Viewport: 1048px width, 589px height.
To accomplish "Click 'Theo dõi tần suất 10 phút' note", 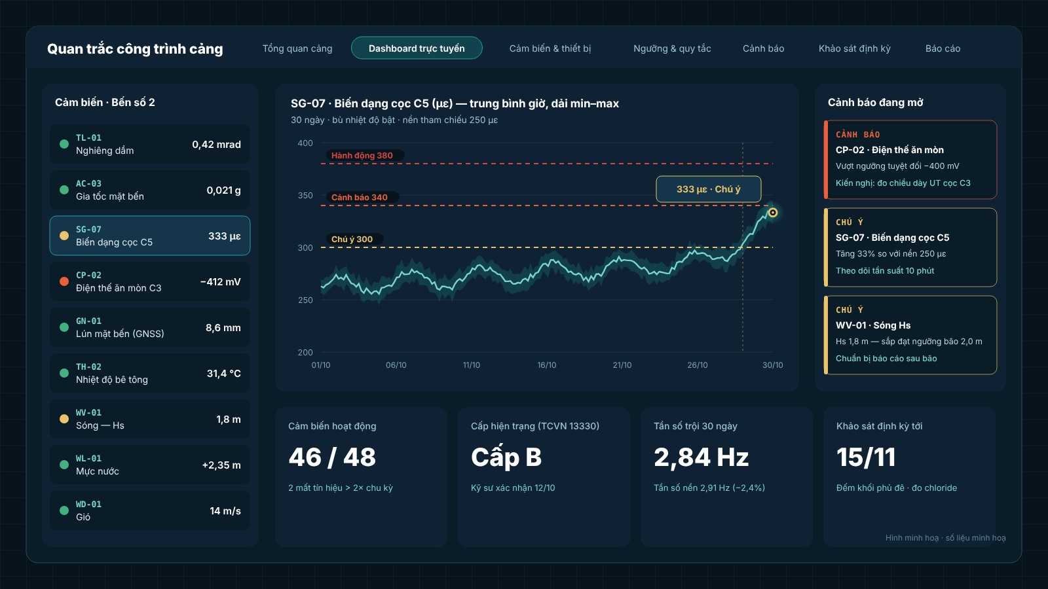I will coord(885,271).
